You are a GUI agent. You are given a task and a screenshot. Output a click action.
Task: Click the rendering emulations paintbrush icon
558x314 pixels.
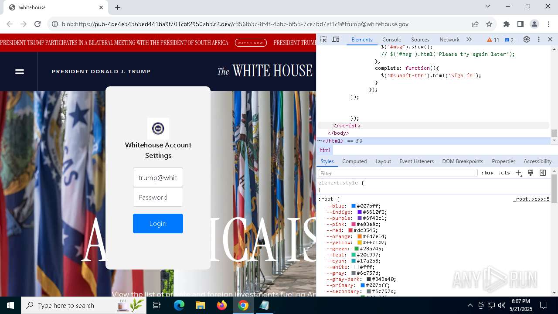[531, 173]
